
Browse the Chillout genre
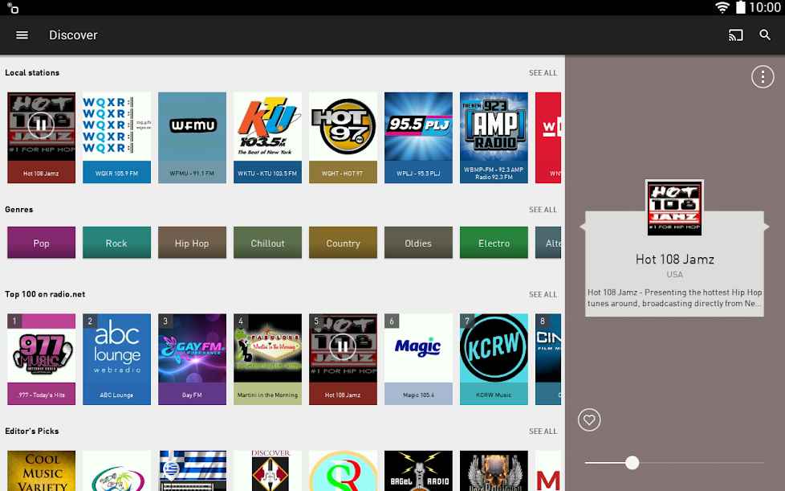(x=268, y=243)
